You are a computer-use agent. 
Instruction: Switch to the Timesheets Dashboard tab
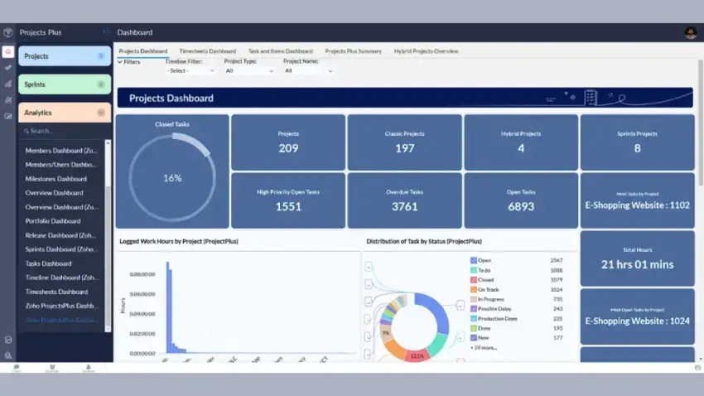pyautogui.click(x=207, y=51)
